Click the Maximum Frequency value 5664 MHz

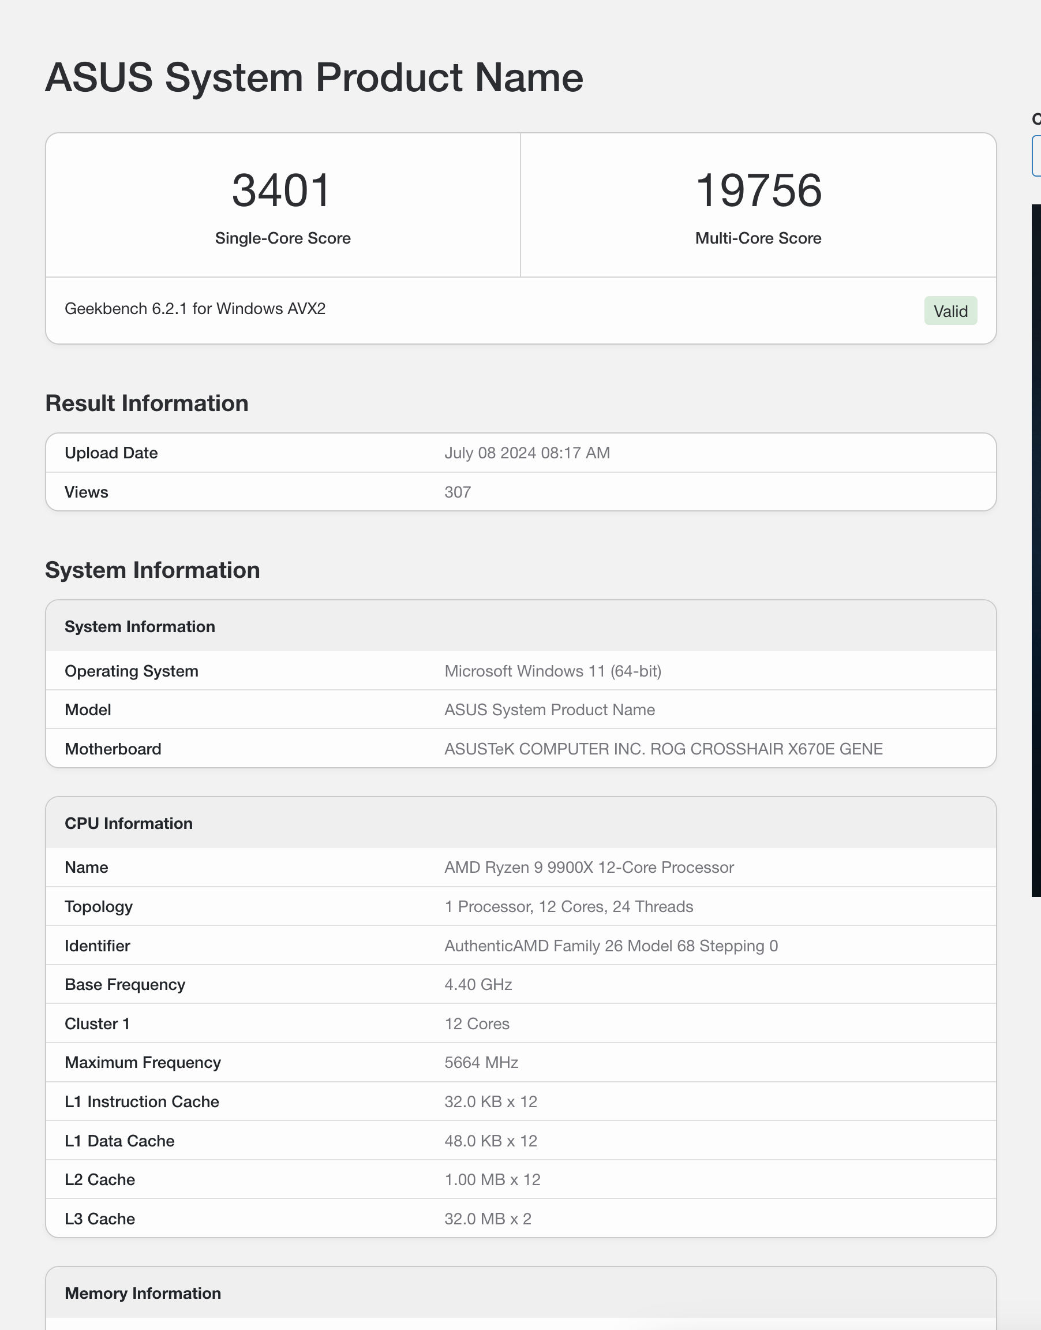481,1062
